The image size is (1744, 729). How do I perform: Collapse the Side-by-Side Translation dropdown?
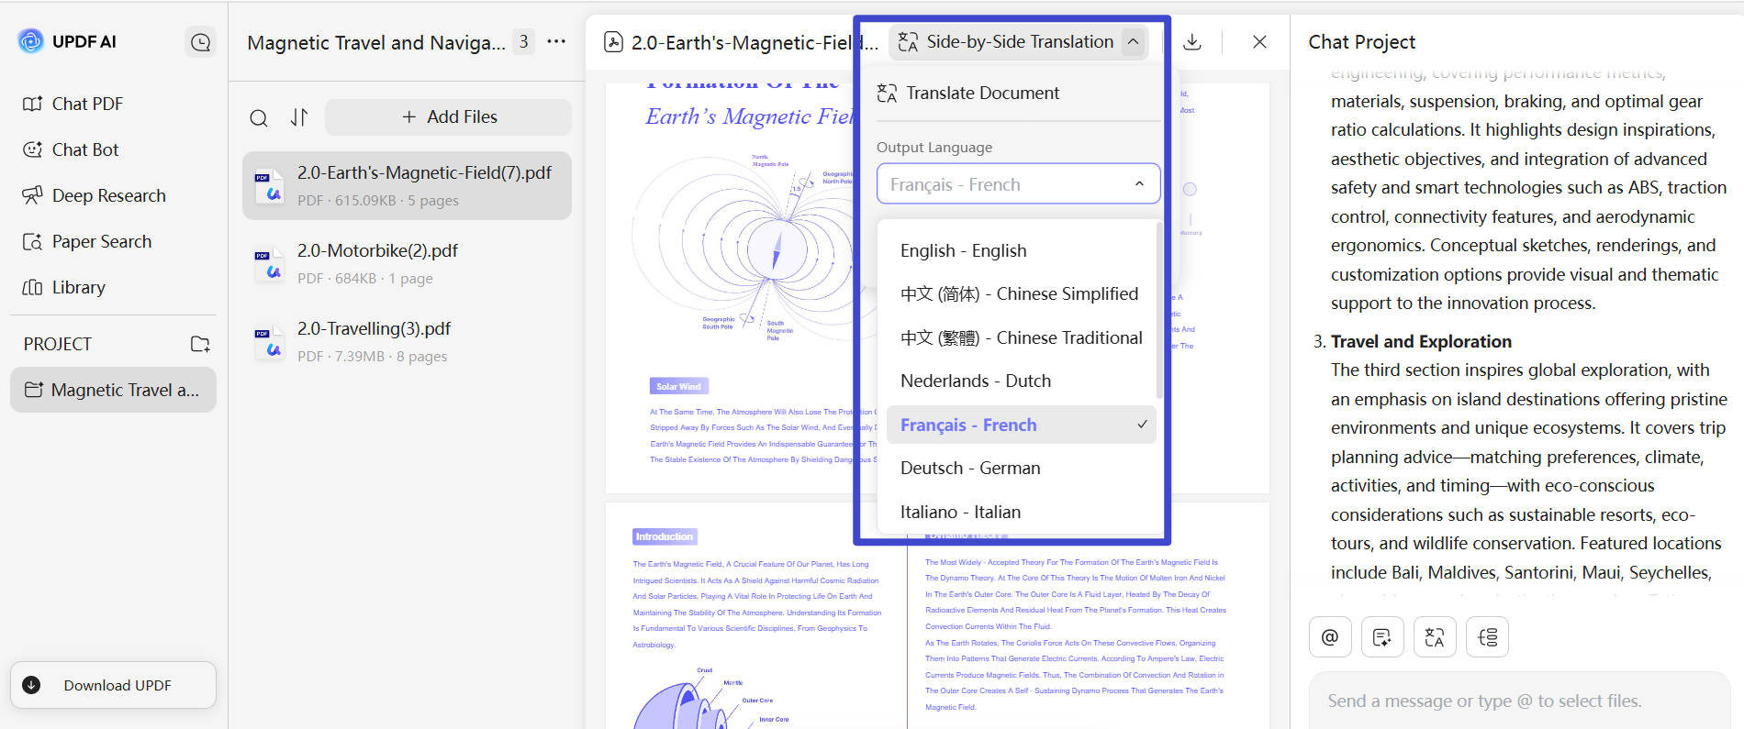[x=1134, y=42]
